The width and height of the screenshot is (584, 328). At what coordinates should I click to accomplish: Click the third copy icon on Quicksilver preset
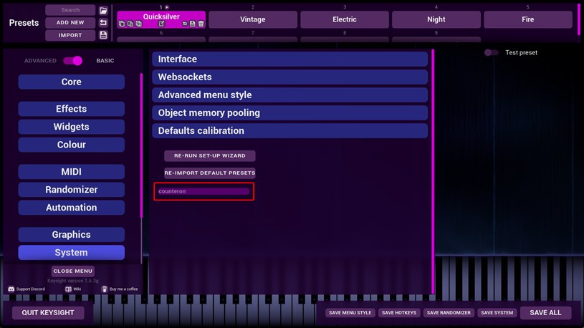click(x=138, y=24)
